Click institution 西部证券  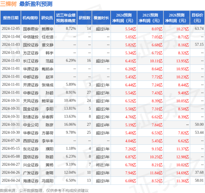[x=31, y=141]
